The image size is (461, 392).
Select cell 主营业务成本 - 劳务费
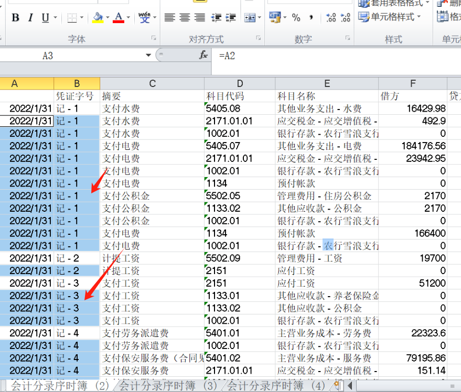[x=327, y=333]
